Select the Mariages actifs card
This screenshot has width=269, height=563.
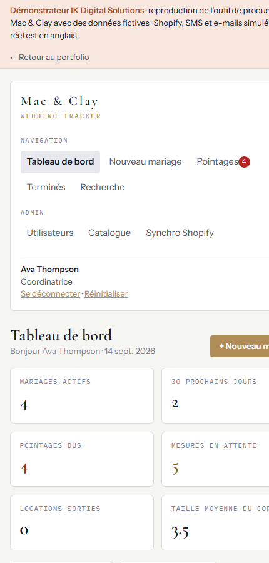[82, 396]
